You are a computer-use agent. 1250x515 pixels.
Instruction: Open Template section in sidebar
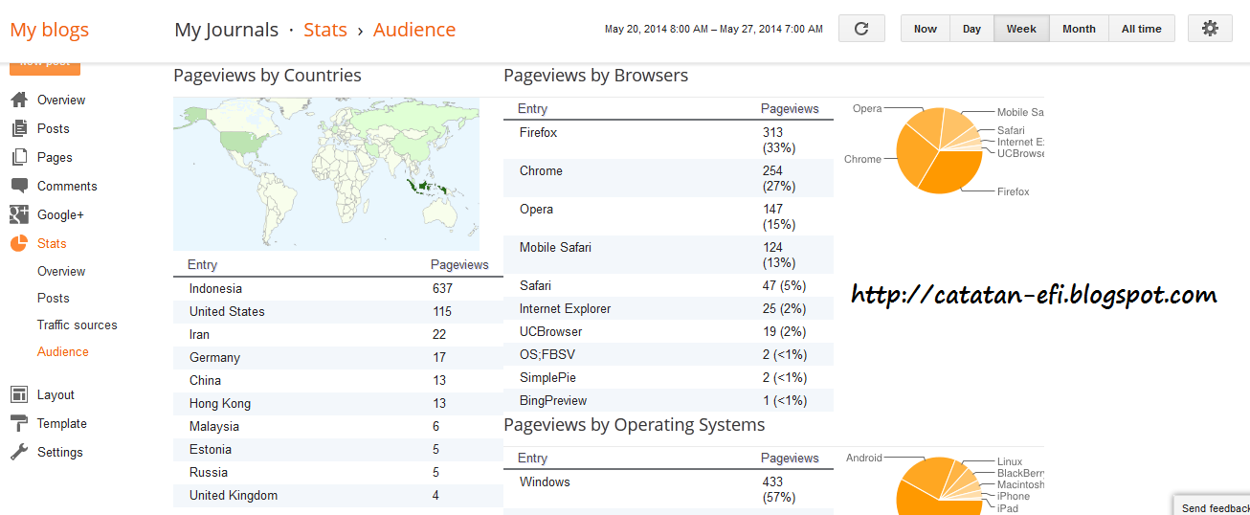pyautogui.click(x=62, y=423)
